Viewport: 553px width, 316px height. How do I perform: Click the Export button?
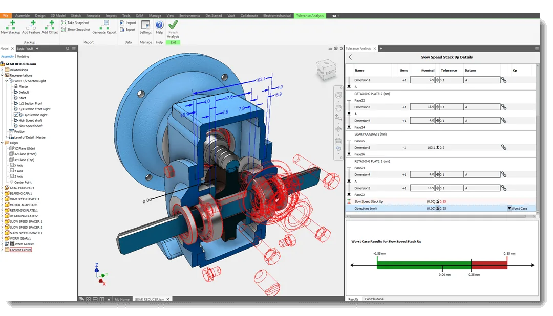127,30
